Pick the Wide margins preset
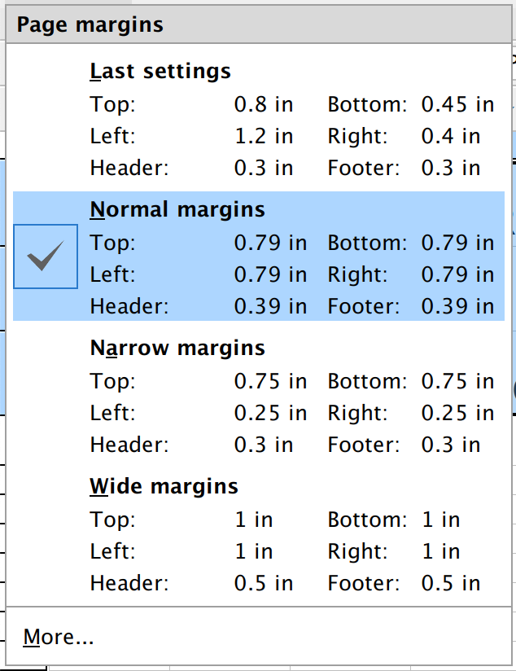516x671 pixels. 164,486
